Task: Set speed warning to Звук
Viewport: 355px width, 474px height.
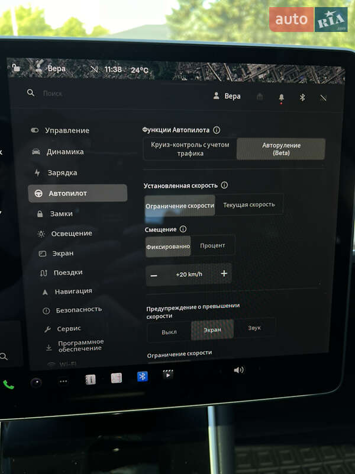Action: pos(254,328)
